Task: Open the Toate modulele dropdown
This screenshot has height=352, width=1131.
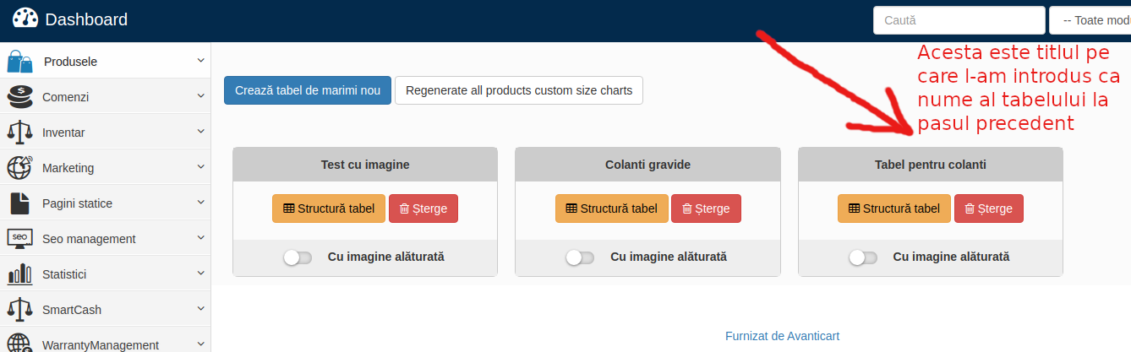Action: (1090, 19)
